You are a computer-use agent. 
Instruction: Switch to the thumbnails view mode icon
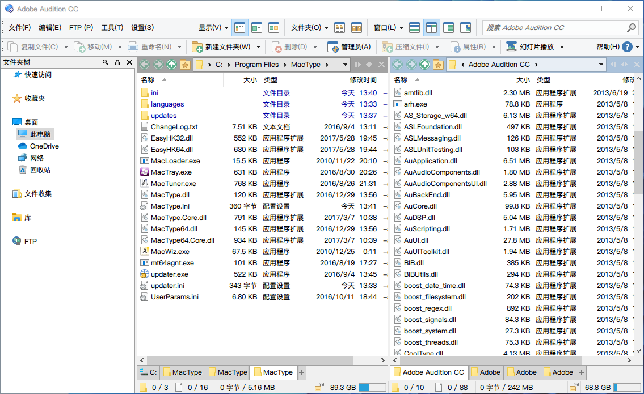[x=273, y=28]
